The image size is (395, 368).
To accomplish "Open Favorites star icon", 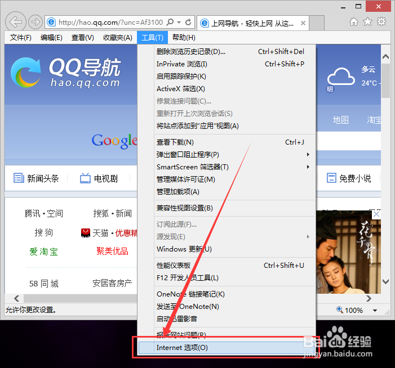I will click(367, 21).
